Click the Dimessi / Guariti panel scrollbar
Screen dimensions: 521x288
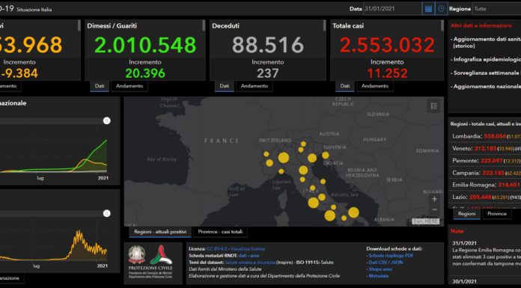(x=204, y=26)
